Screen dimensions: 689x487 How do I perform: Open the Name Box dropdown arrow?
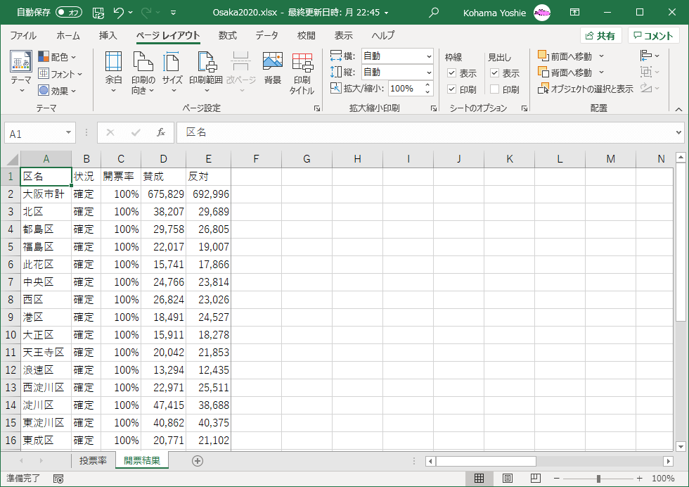tap(68, 132)
